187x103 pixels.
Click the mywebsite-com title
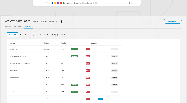pos(18,21)
